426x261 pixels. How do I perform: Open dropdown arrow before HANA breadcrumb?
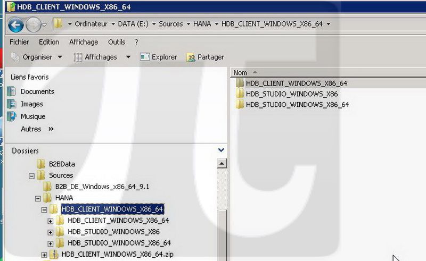coord(189,24)
